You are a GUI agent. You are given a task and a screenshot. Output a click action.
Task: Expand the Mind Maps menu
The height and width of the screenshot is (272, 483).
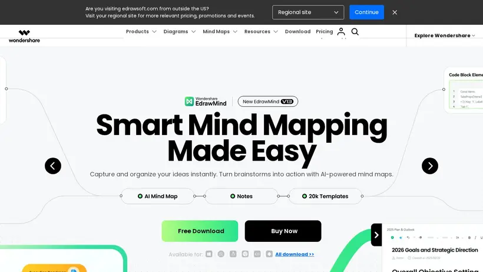tap(220, 31)
